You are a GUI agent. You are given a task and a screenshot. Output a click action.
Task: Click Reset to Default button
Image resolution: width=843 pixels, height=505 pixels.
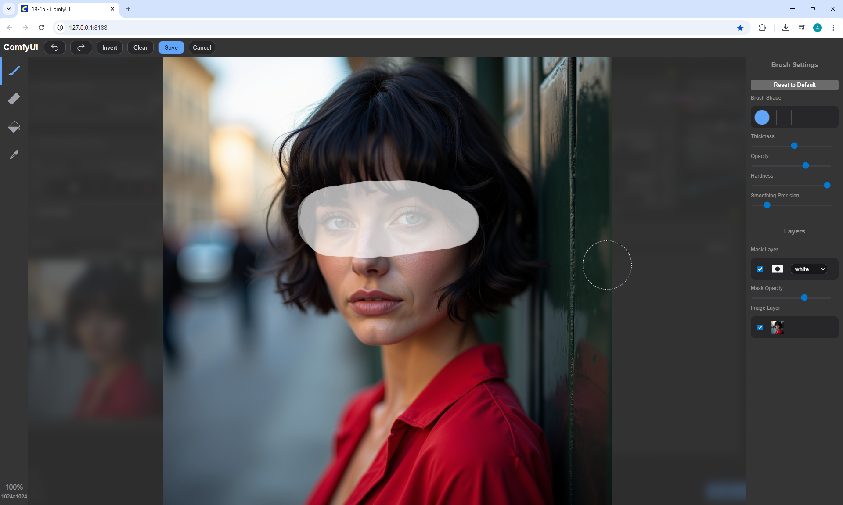[794, 85]
